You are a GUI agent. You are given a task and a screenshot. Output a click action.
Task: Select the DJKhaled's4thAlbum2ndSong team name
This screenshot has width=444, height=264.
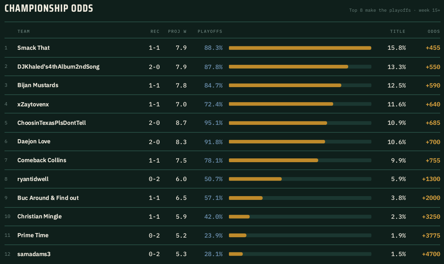pyautogui.click(x=58, y=67)
